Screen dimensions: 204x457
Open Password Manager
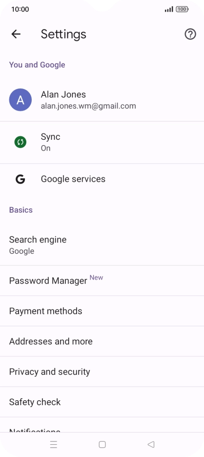point(102,281)
